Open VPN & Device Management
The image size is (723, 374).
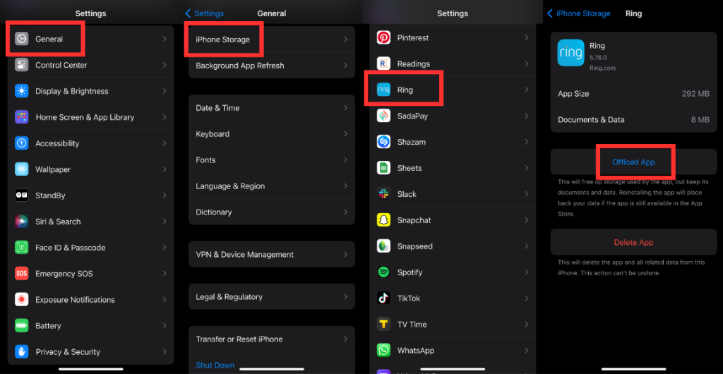[x=272, y=254]
